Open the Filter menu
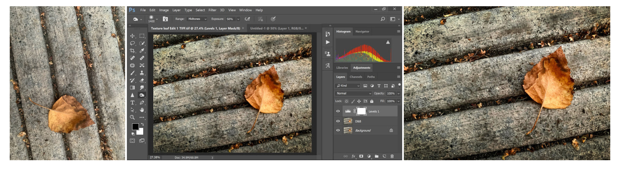 [x=212, y=10]
